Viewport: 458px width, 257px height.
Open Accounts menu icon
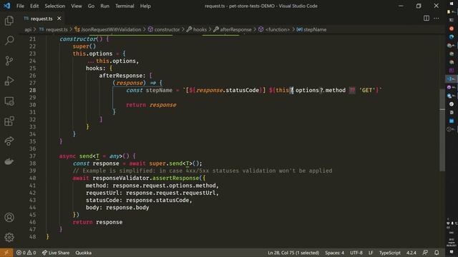click(x=9, y=217)
